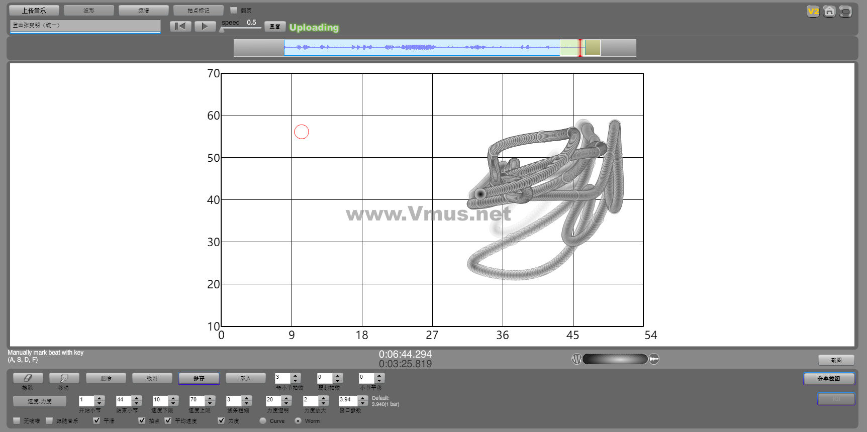Open the 拍点标记 tab
Viewport: 867px width, 432px height.
point(199,10)
